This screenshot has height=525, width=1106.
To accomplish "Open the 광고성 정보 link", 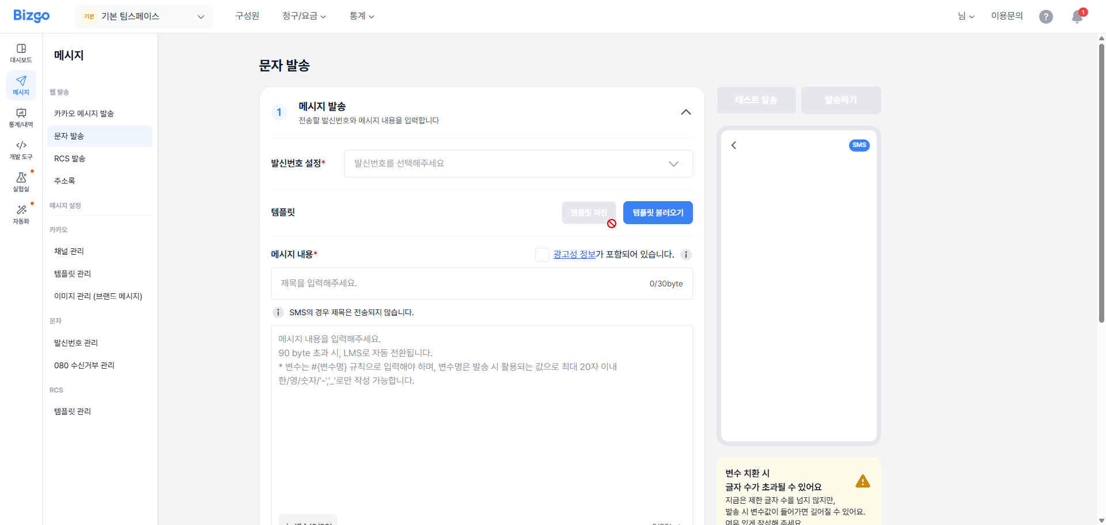I will click(x=574, y=254).
